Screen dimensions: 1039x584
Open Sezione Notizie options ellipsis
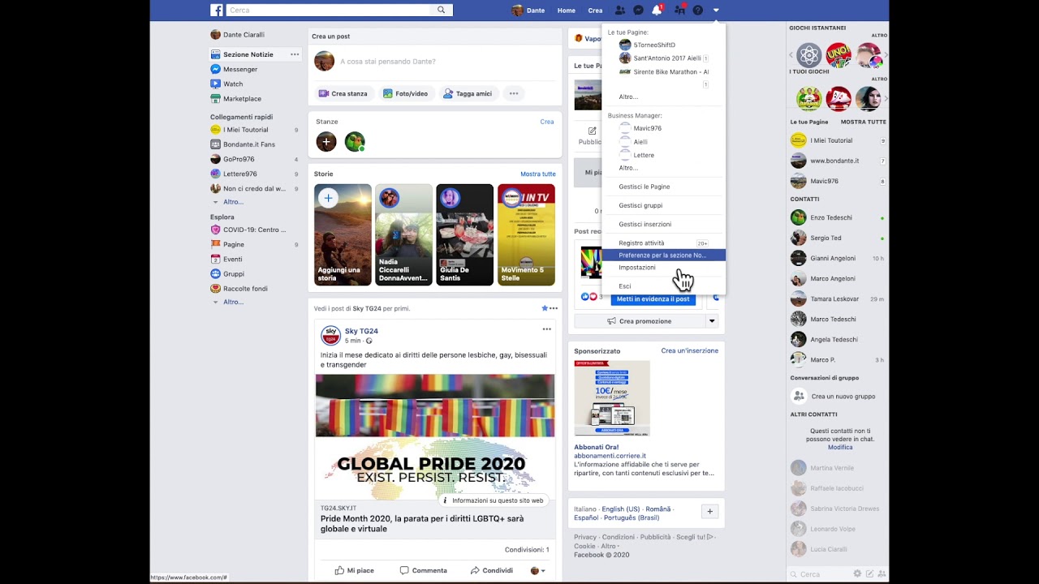point(295,54)
